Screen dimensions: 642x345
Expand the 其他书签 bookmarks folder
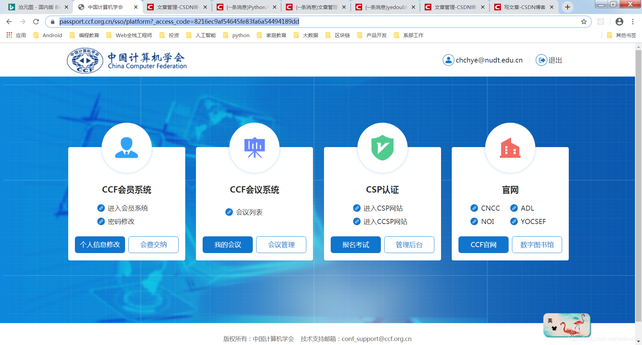pos(621,35)
